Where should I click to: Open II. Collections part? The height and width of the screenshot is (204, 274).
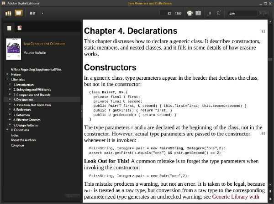tap(20, 130)
